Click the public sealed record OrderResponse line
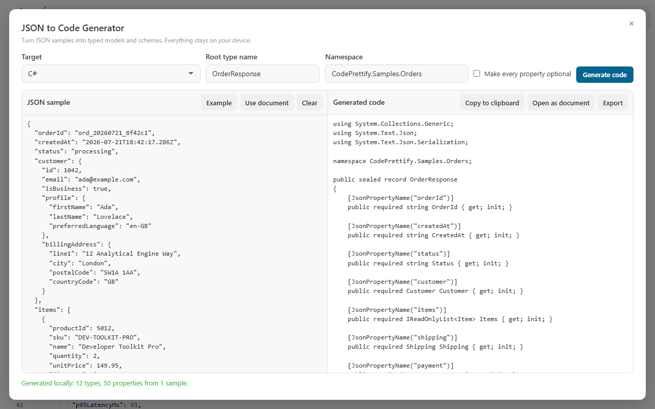 pyautogui.click(x=395, y=179)
